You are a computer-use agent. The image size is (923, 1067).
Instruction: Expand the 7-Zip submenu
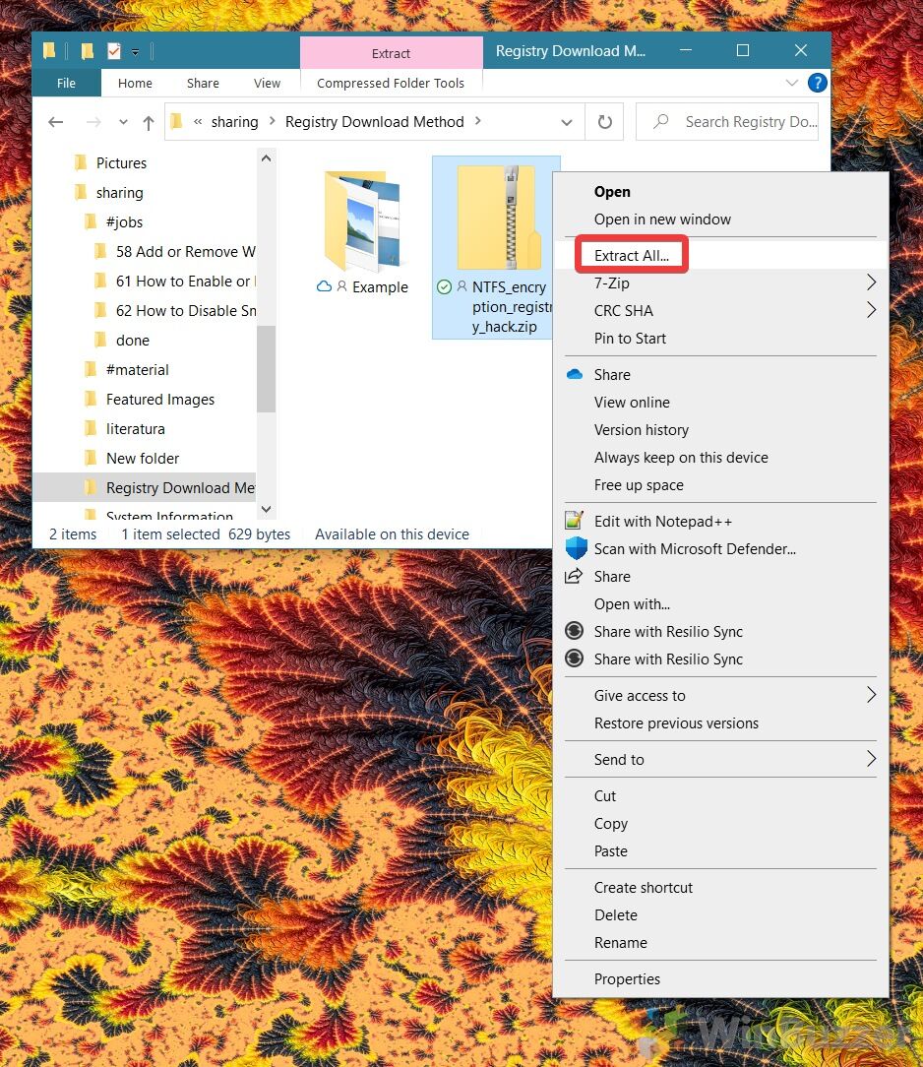point(871,282)
